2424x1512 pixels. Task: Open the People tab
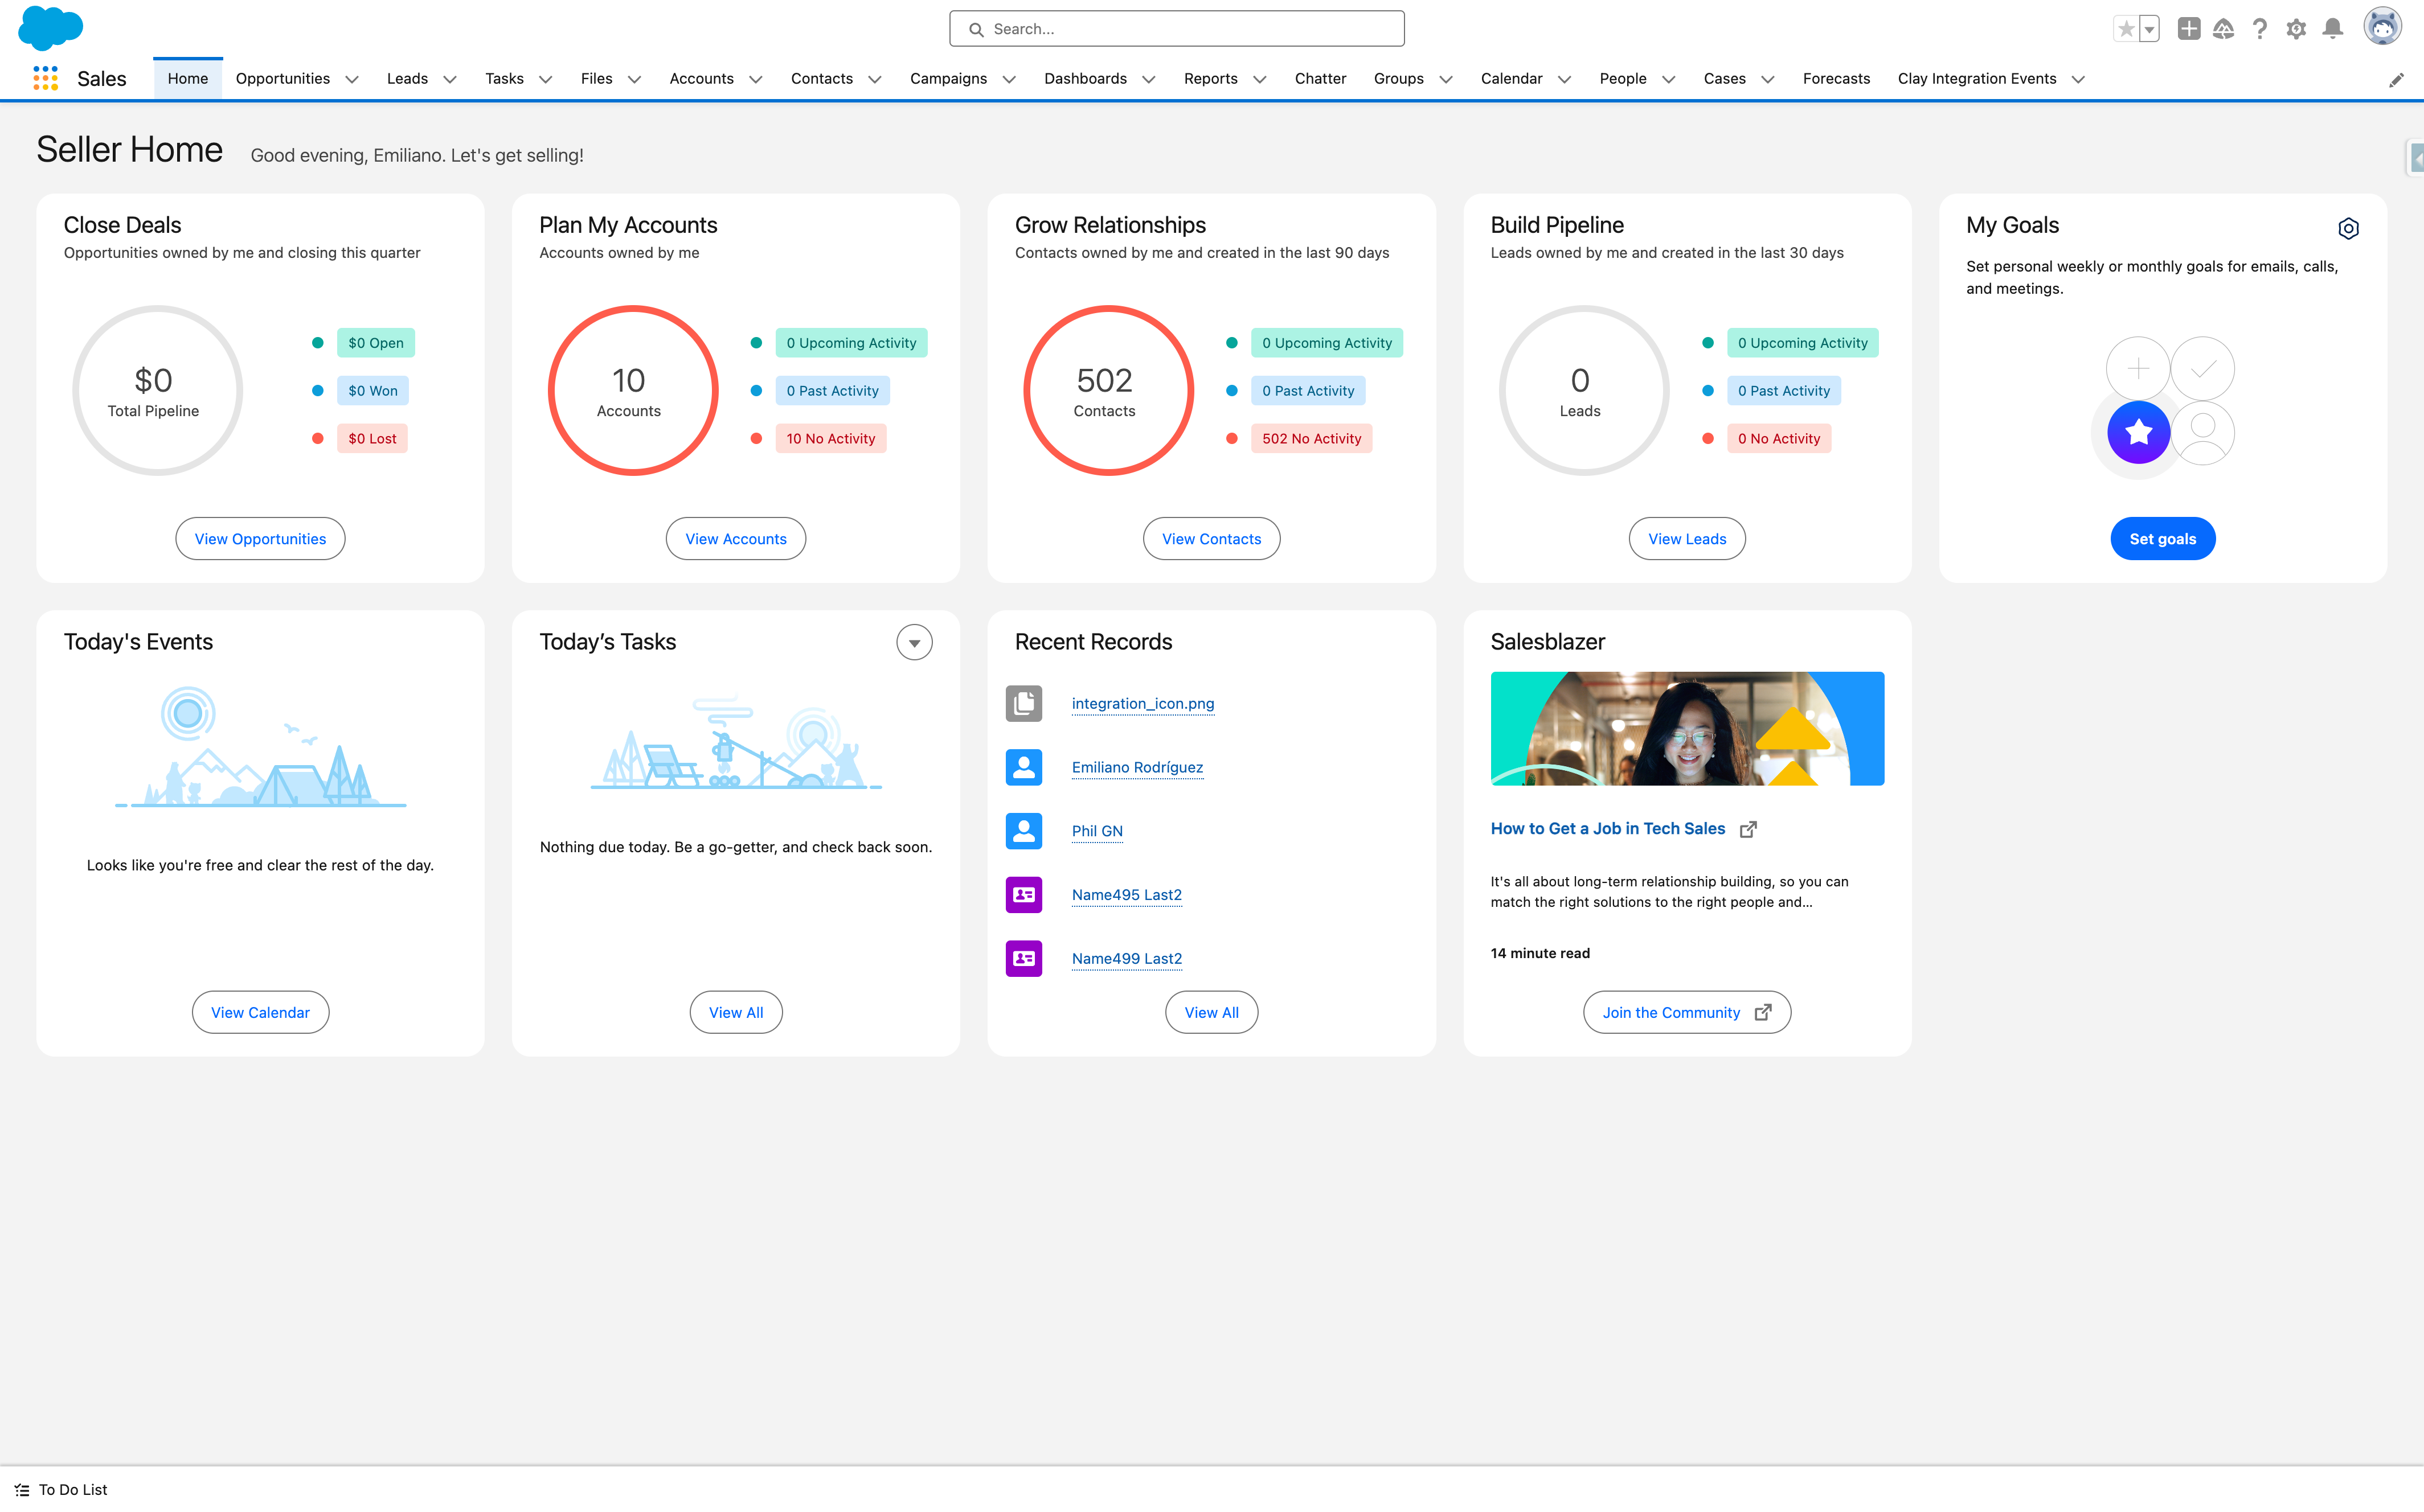pos(1623,79)
